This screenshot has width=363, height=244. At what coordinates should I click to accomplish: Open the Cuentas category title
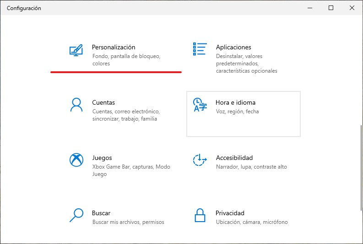point(103,102)
